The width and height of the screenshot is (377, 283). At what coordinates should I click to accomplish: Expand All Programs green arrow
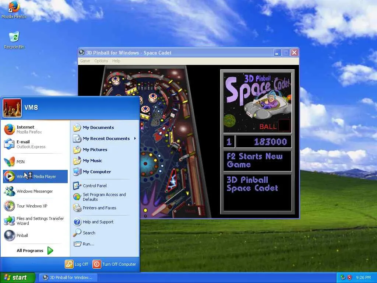[50, 251]
